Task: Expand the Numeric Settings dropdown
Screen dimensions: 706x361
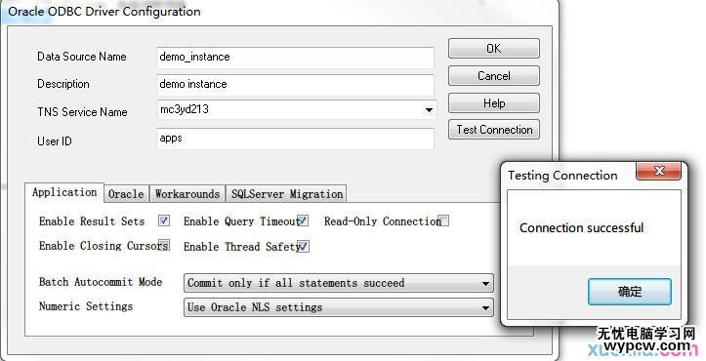Action: point(339,307)
